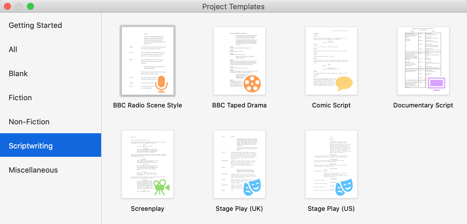Click the Screenplay label
The image size is (467, 224).
coord(148,209)
